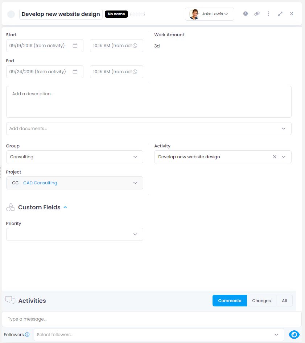Viewport: 305px width, 343px height.
Task: Close the task detail panel
Action: pyautogui.click(x=292, y=13)
